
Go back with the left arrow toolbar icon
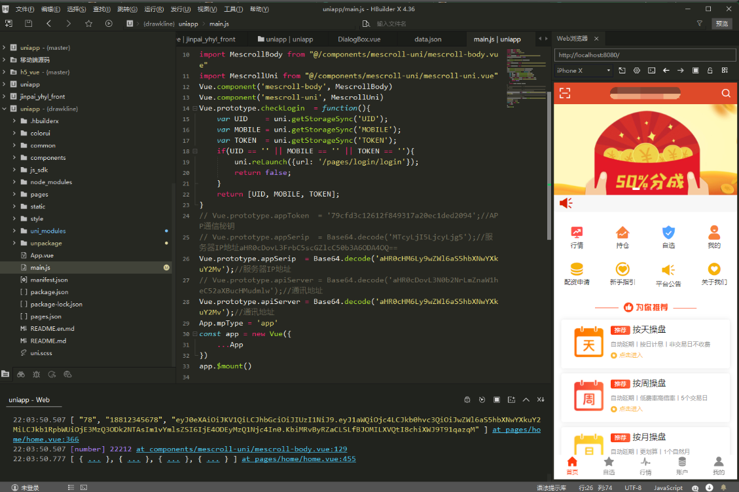(48, 24)
